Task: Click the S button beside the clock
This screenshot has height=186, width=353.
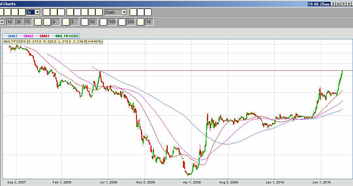Action: 333,4
